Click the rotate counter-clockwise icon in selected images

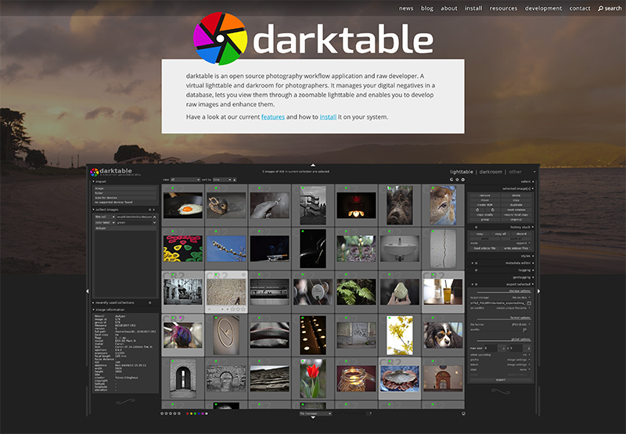[x=477, y=210]
